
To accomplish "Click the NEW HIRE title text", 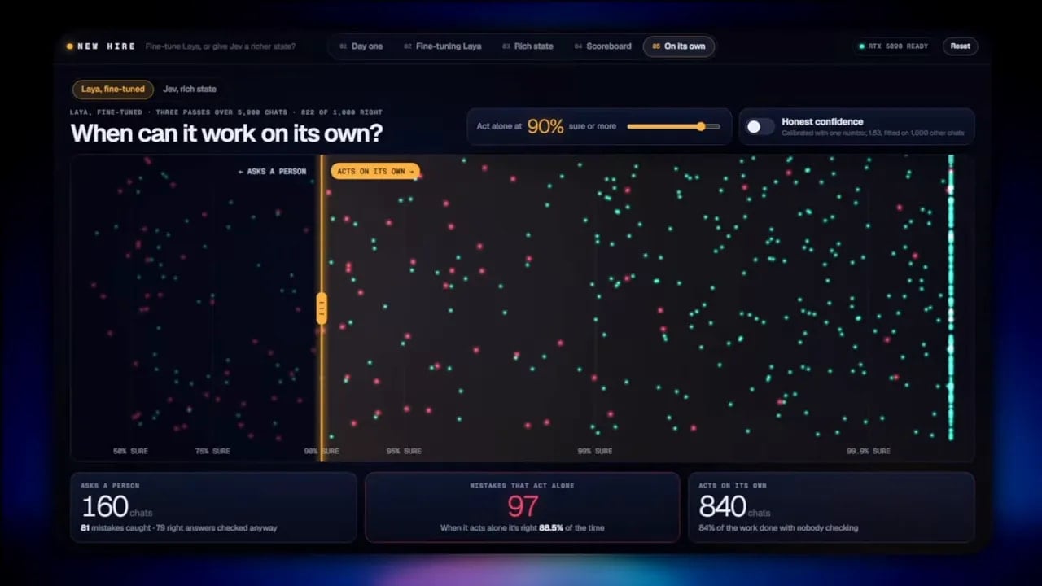I will click(107, 46).
